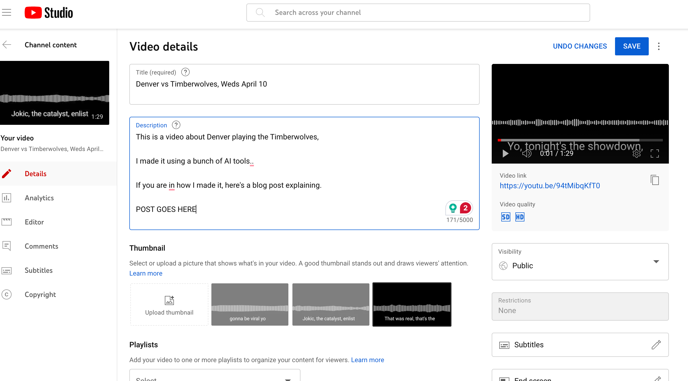This screenshot has height=381, width=688.
Task: Click the 171/5000 character counter
Action: [459, 220]
